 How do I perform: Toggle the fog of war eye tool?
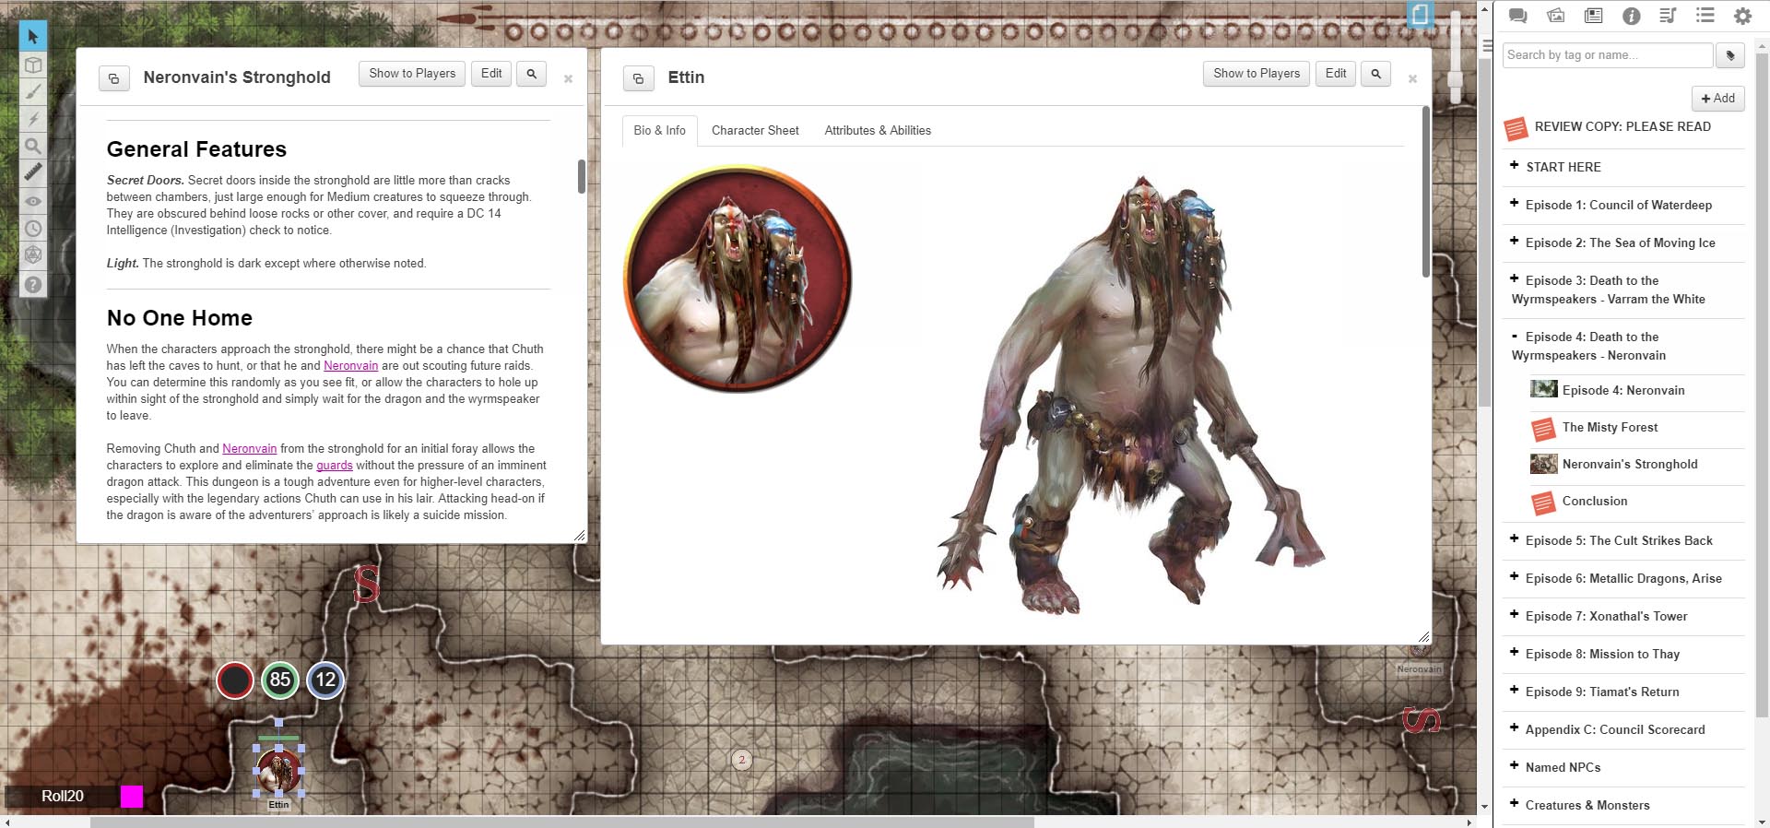click(33, 201)
